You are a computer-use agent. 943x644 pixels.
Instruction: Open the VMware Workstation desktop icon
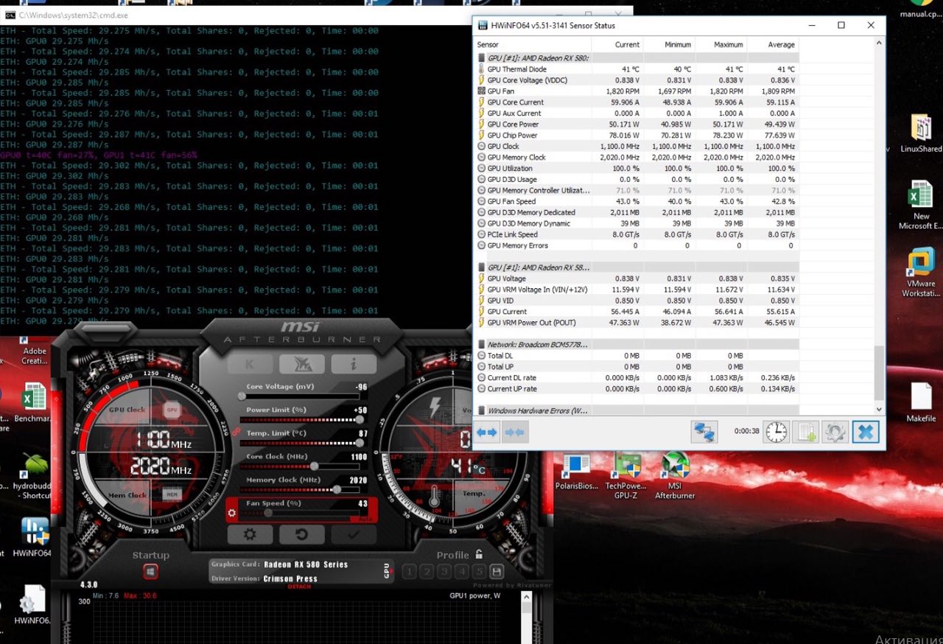point(921,273)
